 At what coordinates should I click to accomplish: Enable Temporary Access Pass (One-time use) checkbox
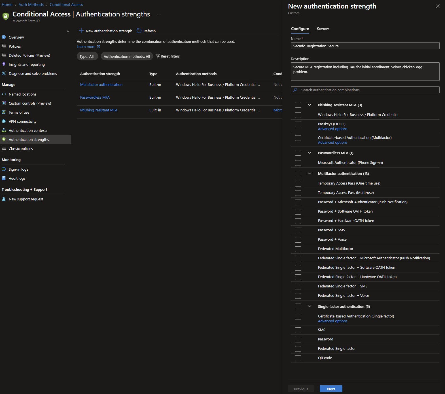(x=298, y=184)
